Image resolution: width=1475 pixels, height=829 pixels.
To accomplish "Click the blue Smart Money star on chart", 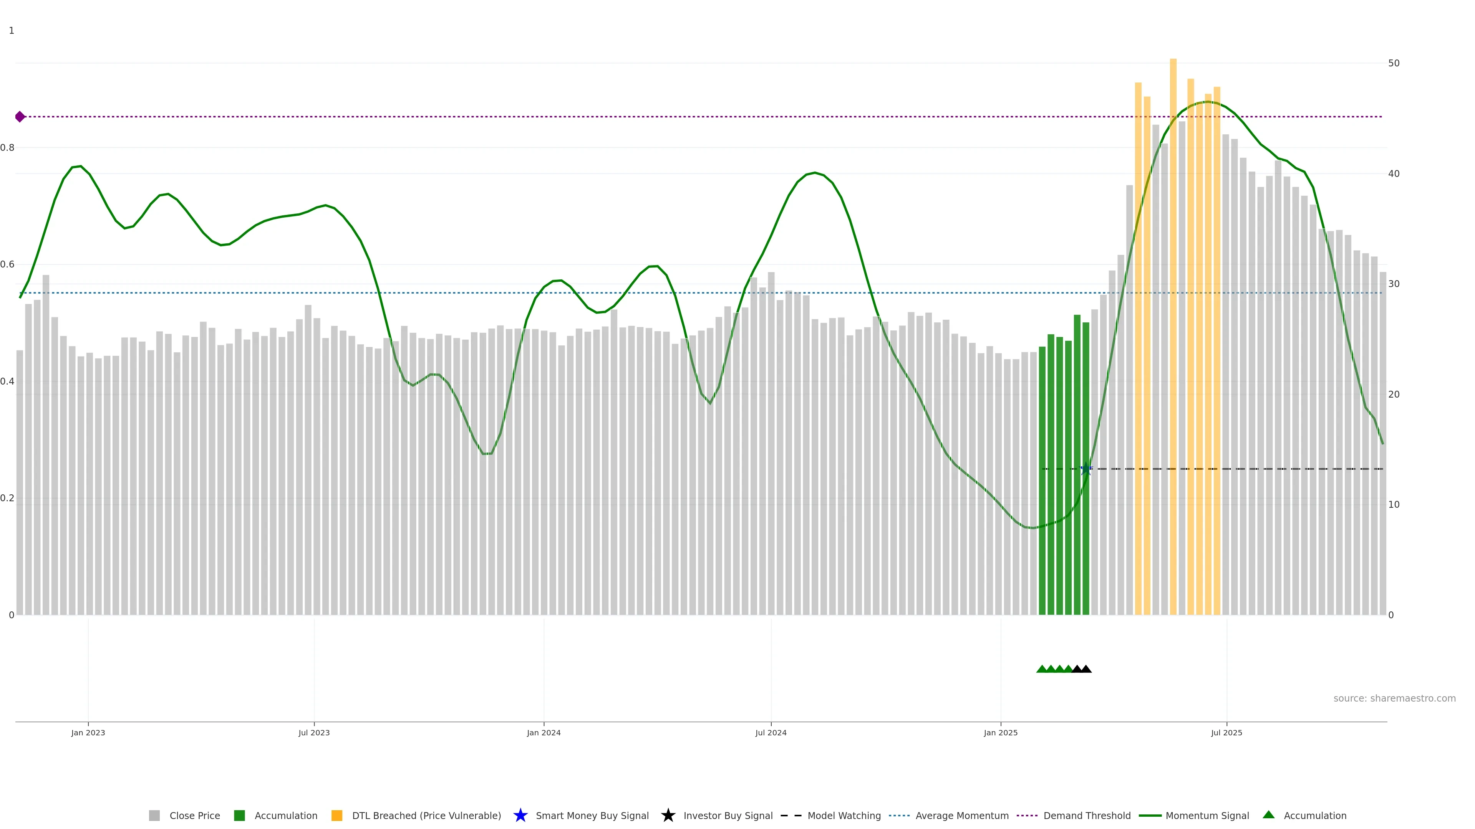I will click(x=1086, y=469).
